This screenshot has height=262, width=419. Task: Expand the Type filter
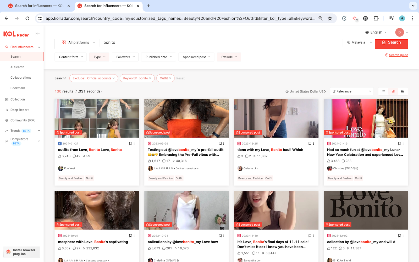point(99,57)
